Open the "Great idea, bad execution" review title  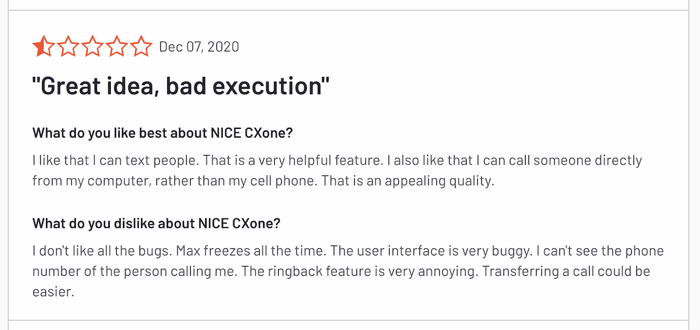pos(181,87)
